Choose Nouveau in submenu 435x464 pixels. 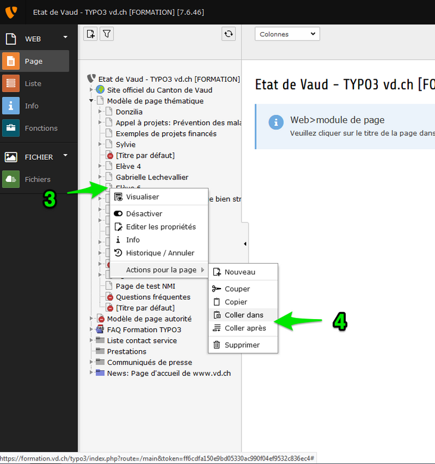[x=243, y=272]
